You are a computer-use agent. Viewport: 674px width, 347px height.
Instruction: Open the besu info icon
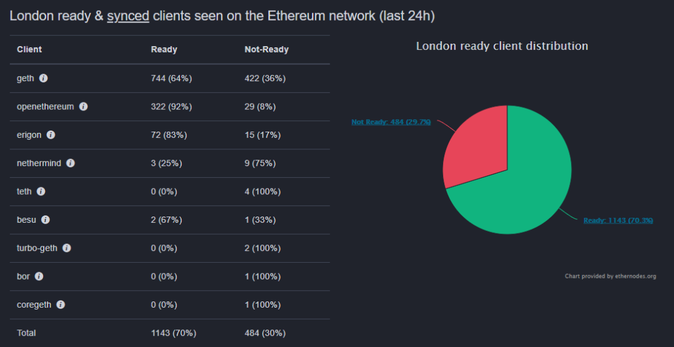coord(46,220)
